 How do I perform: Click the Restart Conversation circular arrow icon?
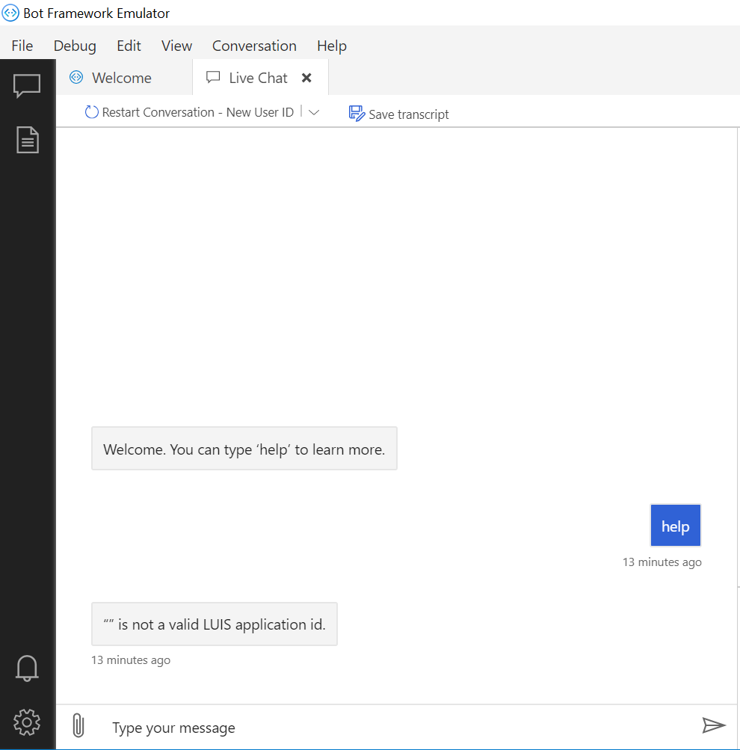(91, 111)
